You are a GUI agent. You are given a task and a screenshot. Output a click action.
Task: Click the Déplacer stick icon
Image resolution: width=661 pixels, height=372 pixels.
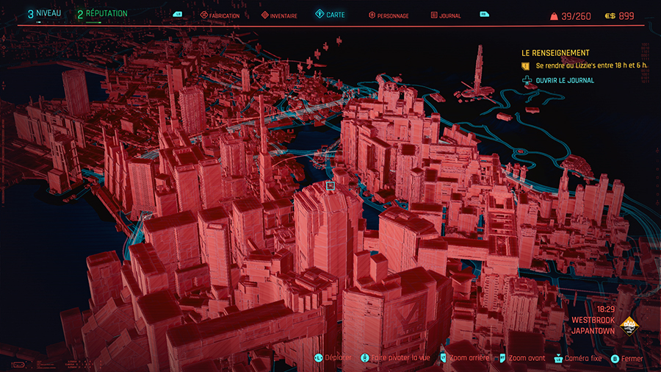[x=318, y=359]
